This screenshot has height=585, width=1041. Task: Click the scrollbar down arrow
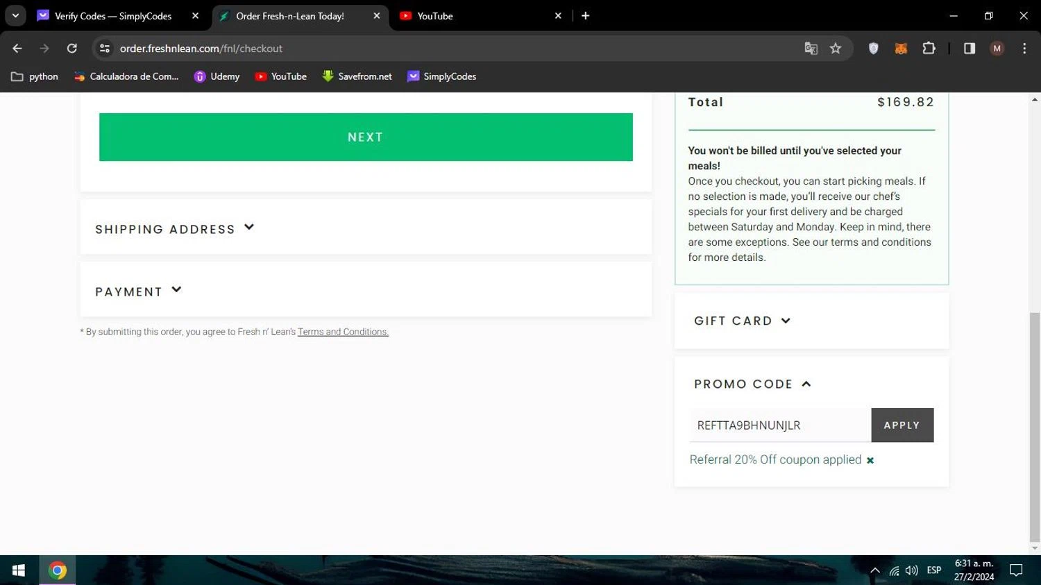tap(1035, 548)
